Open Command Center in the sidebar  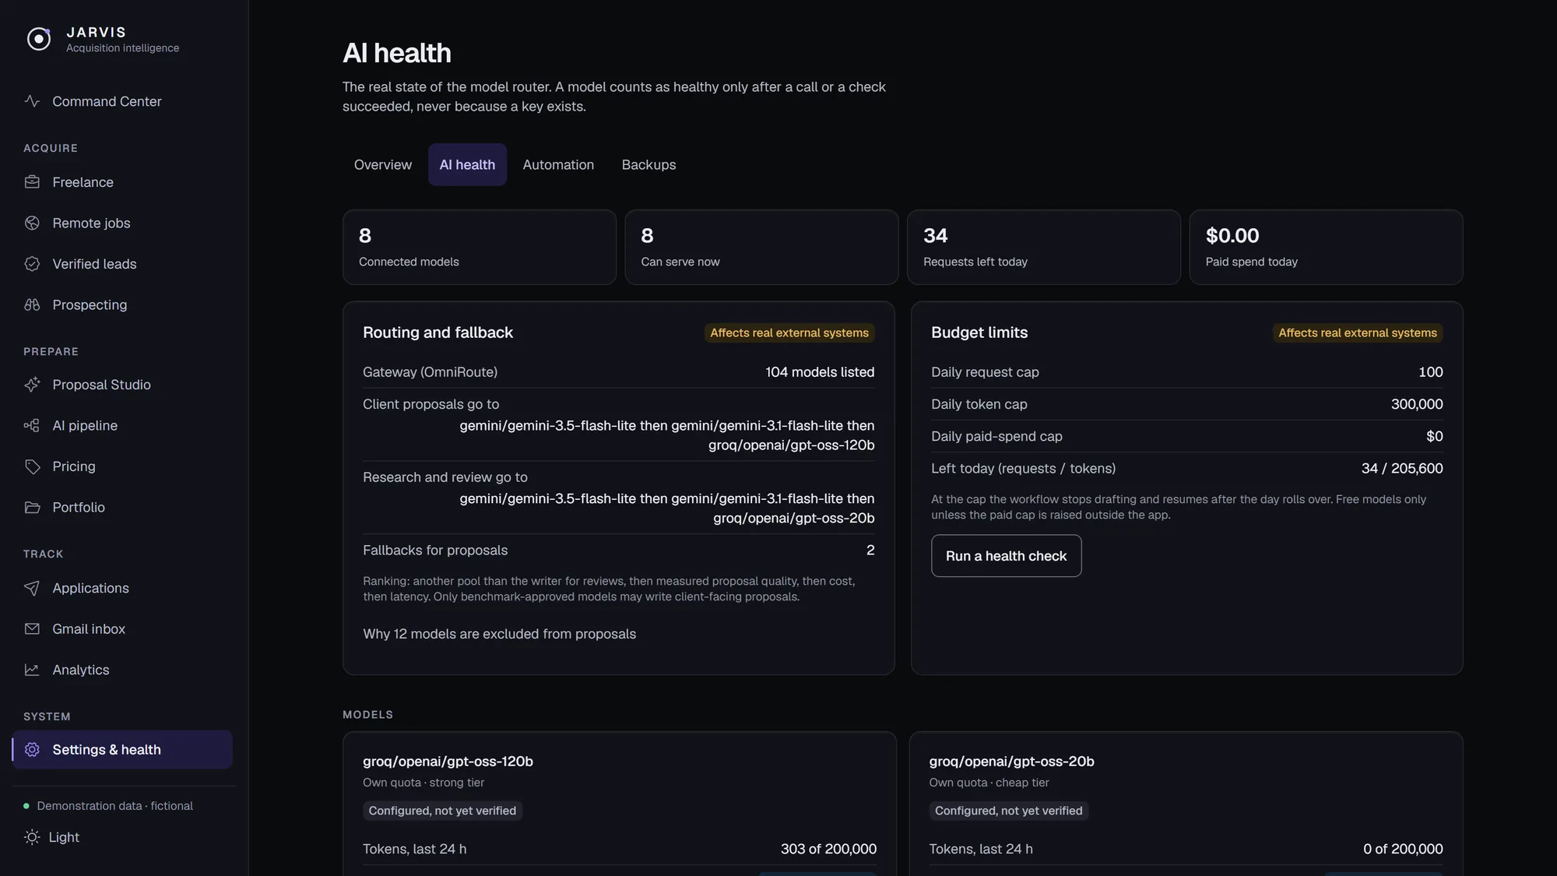pyautogui.click(x=122, y=101)
